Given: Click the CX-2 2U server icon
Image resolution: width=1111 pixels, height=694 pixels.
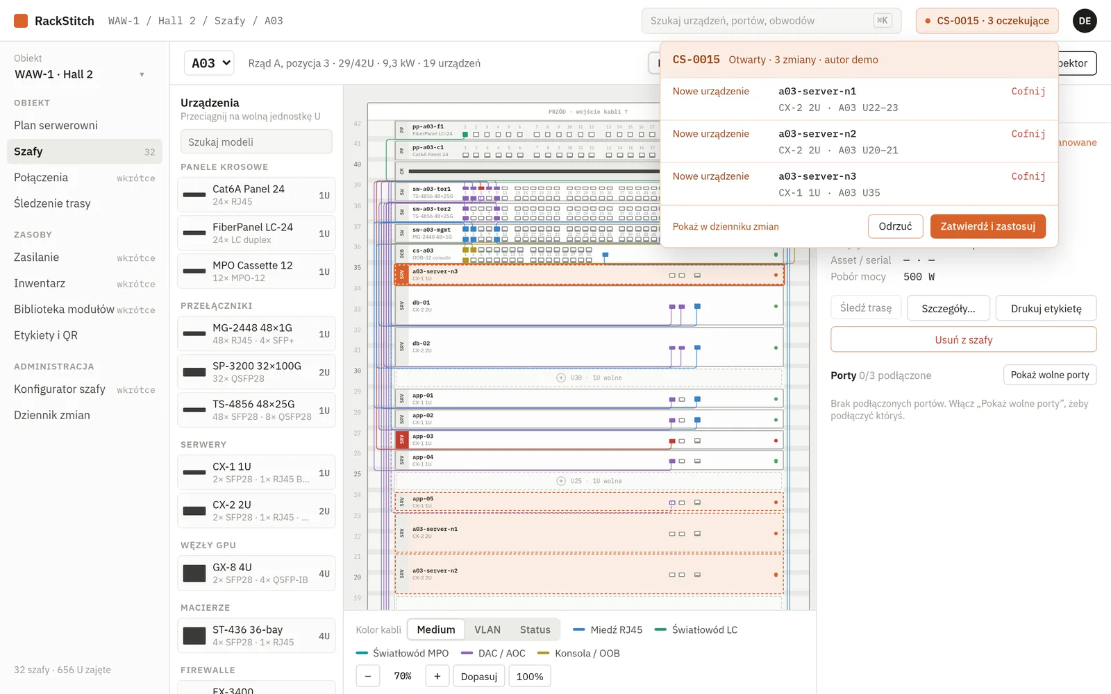Looking at the screenshot, I should (x=194, y=511).
